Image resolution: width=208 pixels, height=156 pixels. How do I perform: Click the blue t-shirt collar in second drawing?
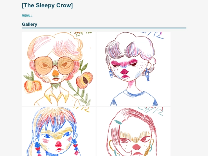coord(135,94)
